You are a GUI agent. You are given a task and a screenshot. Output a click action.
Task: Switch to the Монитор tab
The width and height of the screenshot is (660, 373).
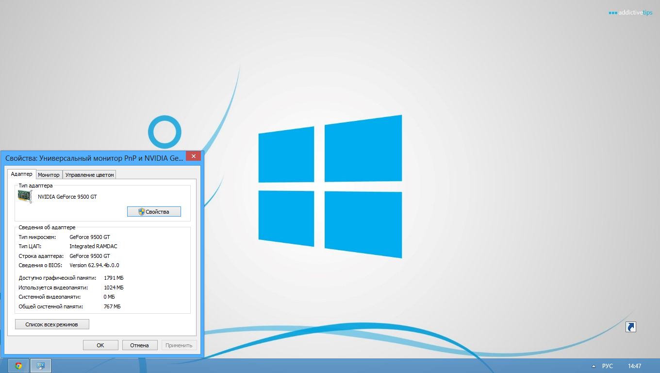(x=49, y=175)
